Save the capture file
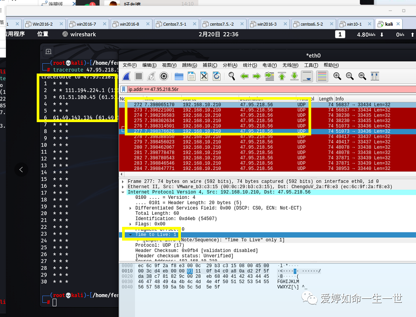The height and width of the screenshot is (317, 416). 191,76
